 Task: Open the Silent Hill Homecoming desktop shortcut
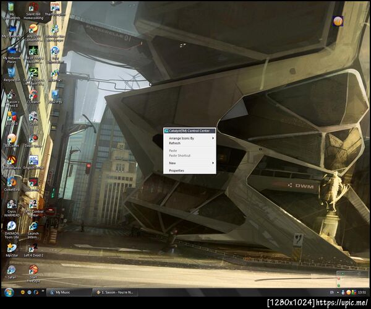pyautogui.click(x=33, y=11)
